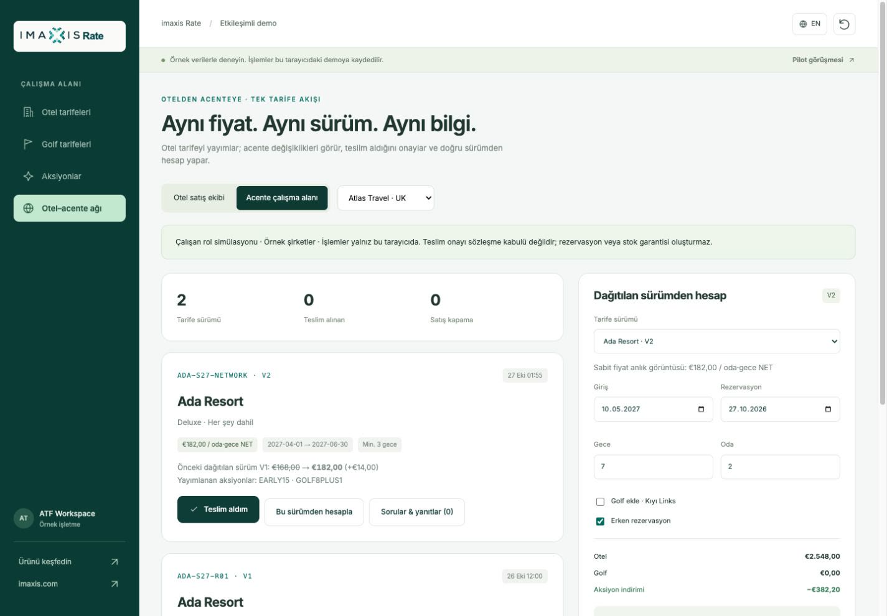Click the arrow icon next to imaxis.com
887x616 pixels.
click(115, 584)
